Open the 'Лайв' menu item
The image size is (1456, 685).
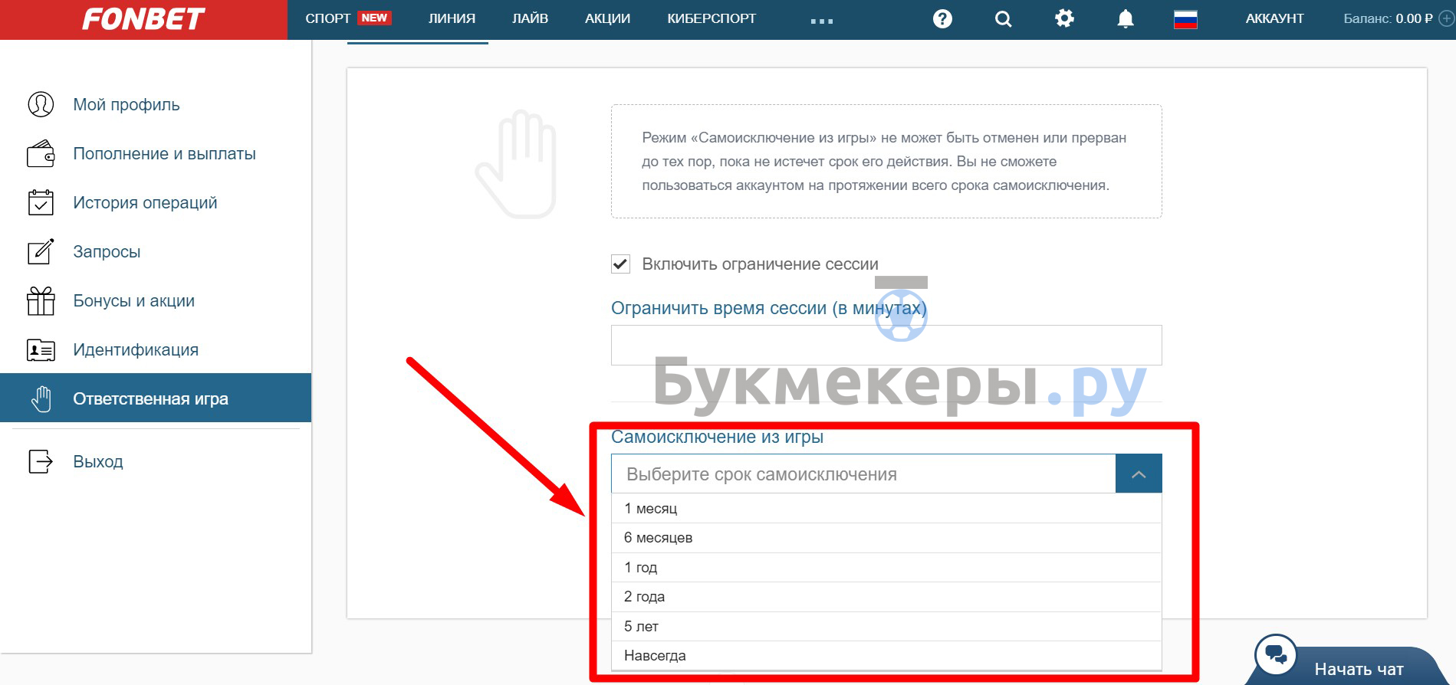tap(530, 18)
